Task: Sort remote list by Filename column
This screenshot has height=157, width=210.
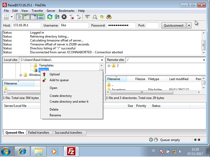Action: click(x=116, y=79)
